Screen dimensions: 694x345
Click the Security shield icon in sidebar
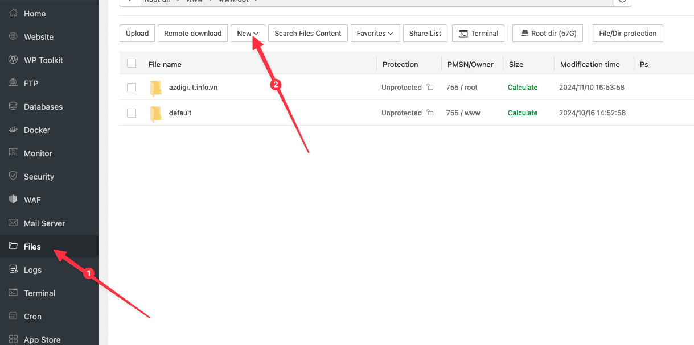click(13, 177)
